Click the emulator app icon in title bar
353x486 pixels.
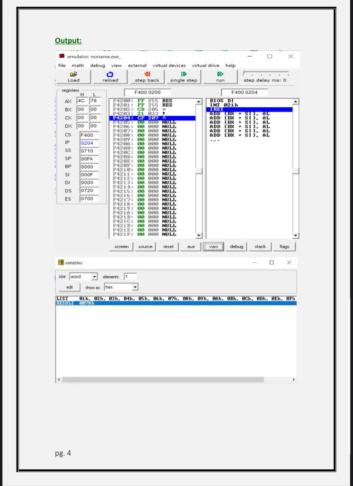[62, 56]
